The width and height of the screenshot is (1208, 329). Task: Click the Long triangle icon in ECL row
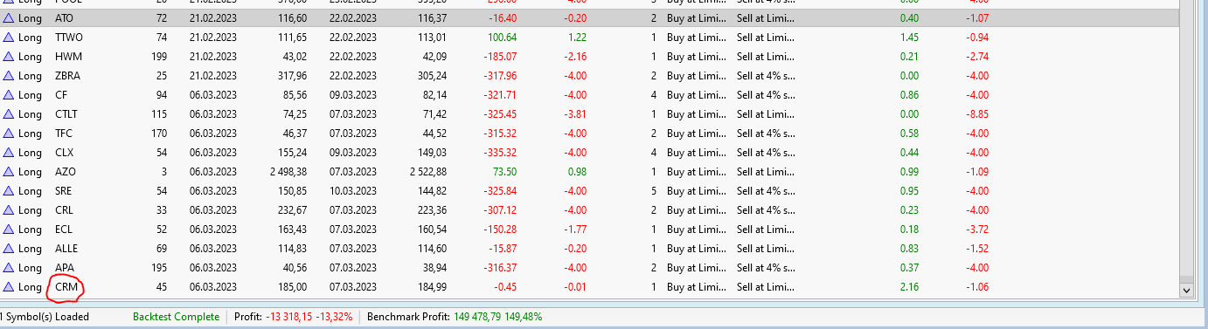[9, 230]
